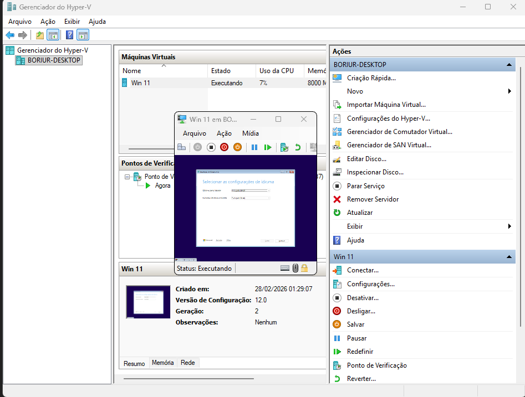Viewport: 525px width, 397px height.
Task: Switch to the Memória tab
Action: pos(163,363)
